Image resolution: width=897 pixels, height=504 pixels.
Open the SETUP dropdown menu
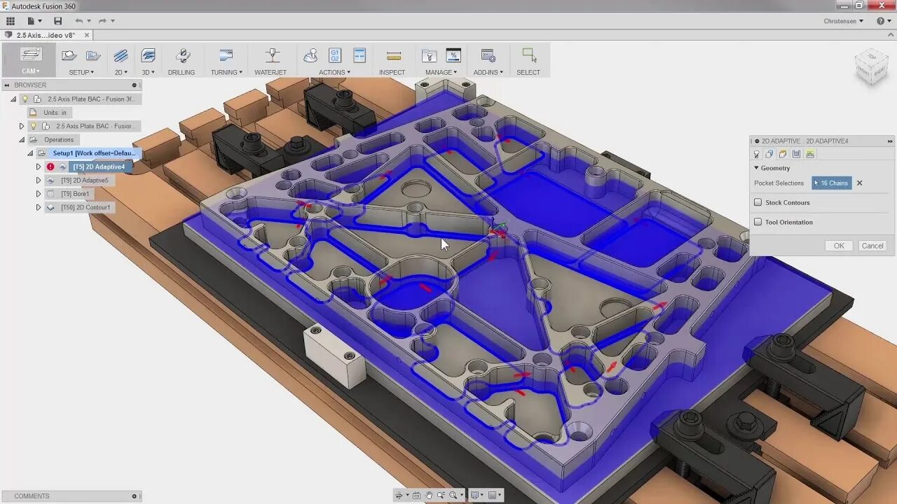click(82, 72)
